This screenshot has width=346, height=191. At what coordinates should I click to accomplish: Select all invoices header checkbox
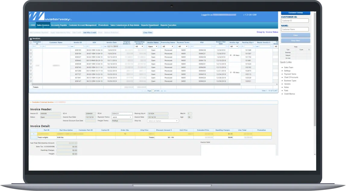[x=31, y=42]
